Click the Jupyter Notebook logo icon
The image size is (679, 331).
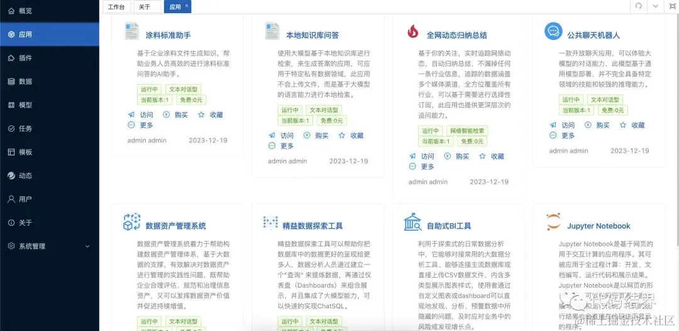(553, 222)
